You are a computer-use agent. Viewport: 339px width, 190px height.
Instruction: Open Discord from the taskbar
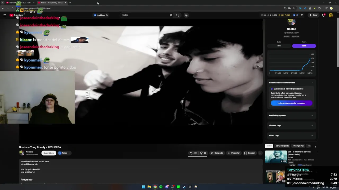pyautogui.click(x=167, y=187)
